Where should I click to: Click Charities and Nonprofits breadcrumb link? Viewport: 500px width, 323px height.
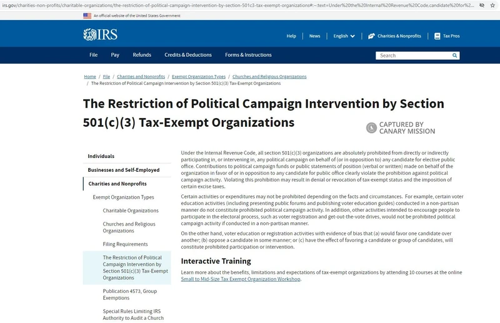pos(141,76)
